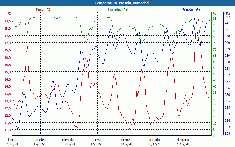Screen dimensions: 235x147
Task: Click the '12,0' temperature axis value
Action: pyautogui.click(x=8, y=116)
